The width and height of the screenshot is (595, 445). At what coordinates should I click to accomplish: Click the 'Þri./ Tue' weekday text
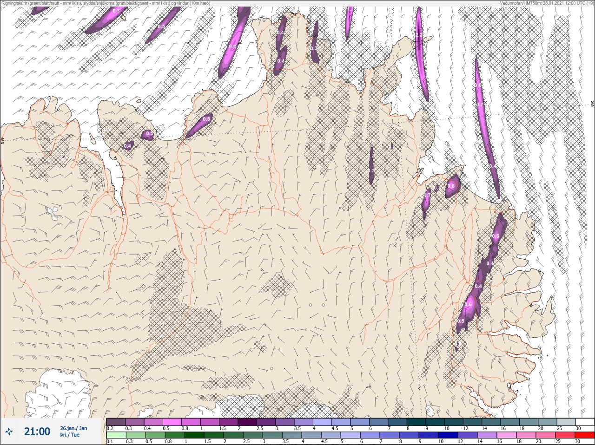[70, 435]
